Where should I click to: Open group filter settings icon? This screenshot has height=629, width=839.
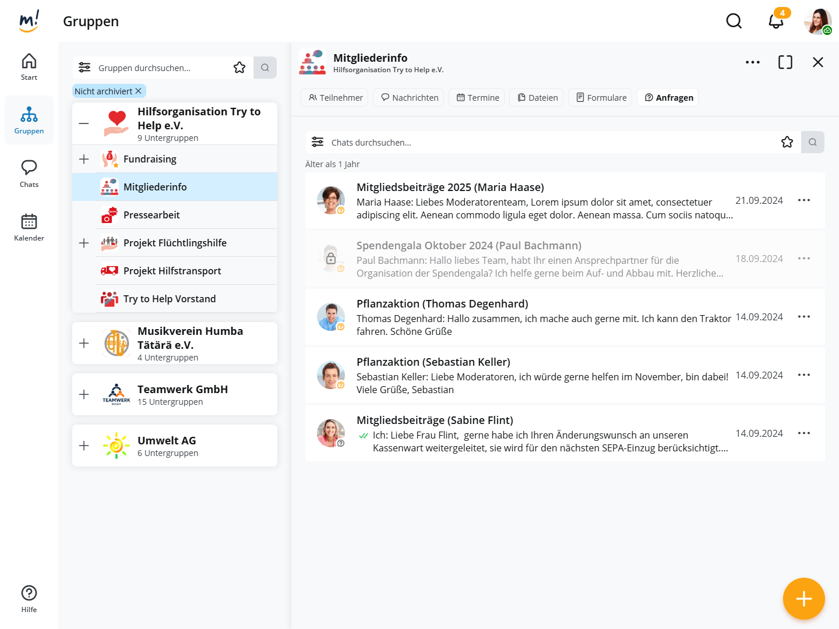point(84,68)
